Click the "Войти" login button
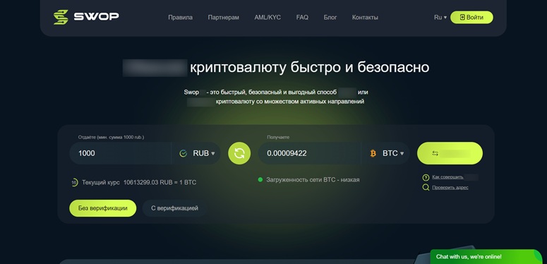Screen dimensions: 547x264 pos(471,18)
